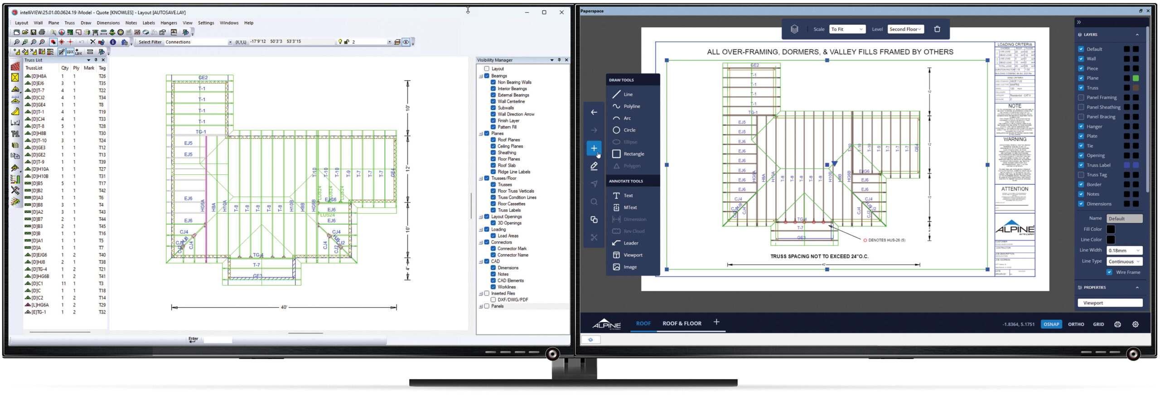1160x409 pixels.
Task: Open the Select Filter Connections dropdown
Action: pos(231,42)
